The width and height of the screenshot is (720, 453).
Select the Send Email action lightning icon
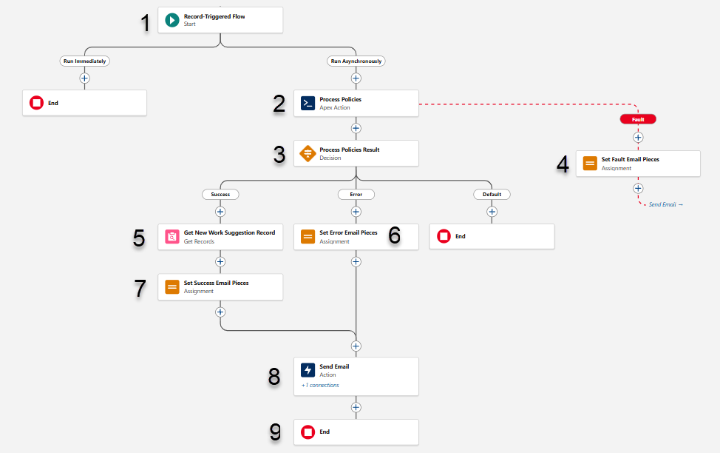pos(308,371)
